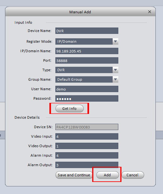Viewport: 163px width, 194px height.
Task: Select the Port field containing 38888
Action: click(87, 60)
